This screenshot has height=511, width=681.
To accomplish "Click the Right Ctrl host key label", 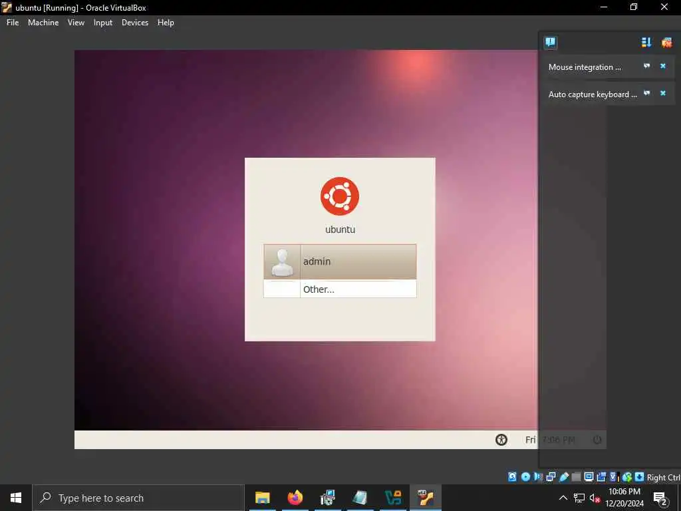I will coord(664,478).
